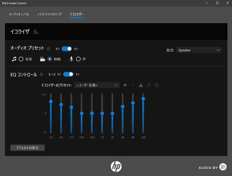Click the 32 Hz band slider handle
This screenshot has width=232, height=176.
[x=51, y=101]
